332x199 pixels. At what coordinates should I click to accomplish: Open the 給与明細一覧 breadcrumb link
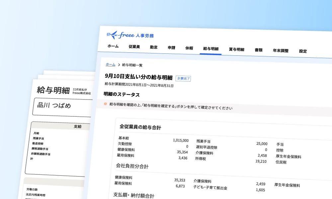pos(132,65)
